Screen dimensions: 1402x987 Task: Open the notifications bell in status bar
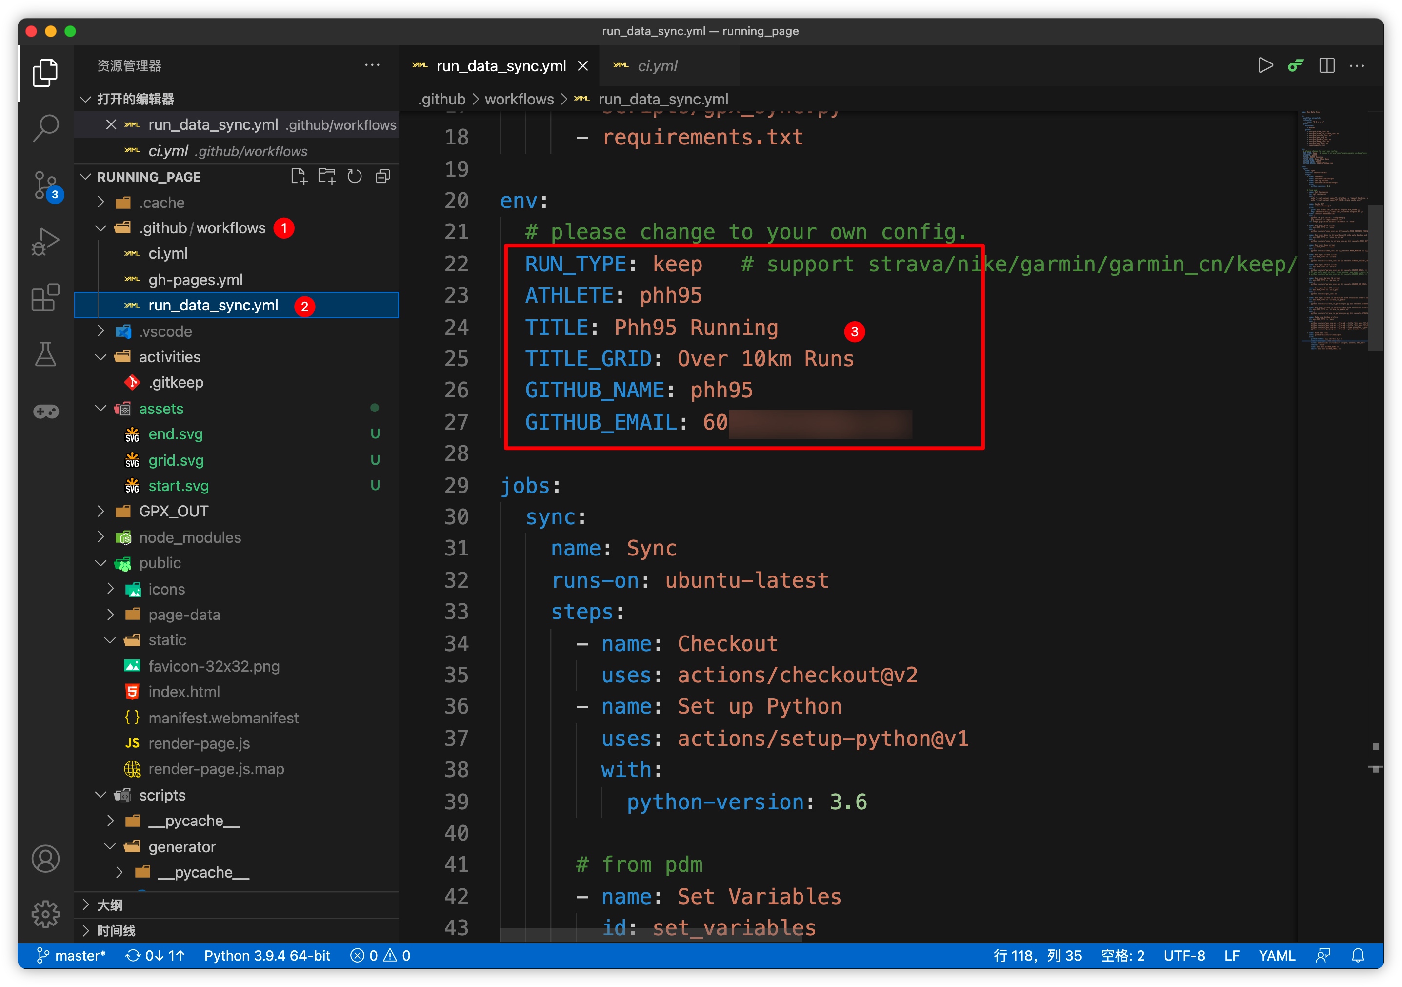[1358, 955]
